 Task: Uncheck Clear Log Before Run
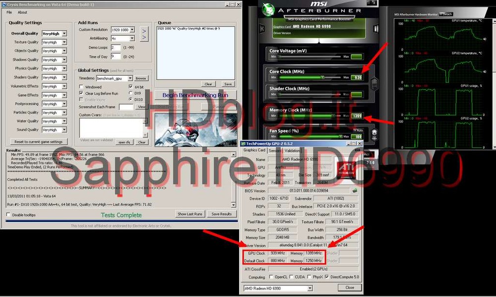(81, 93)
